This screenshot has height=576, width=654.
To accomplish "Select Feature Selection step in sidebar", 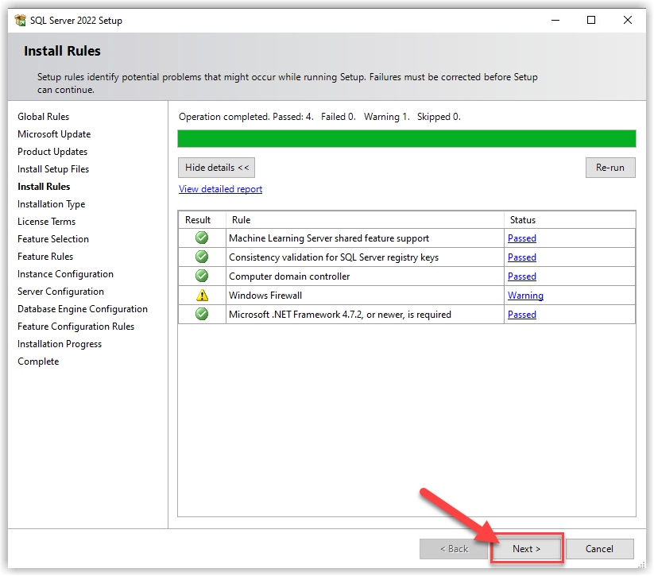I will pos(53,239).
